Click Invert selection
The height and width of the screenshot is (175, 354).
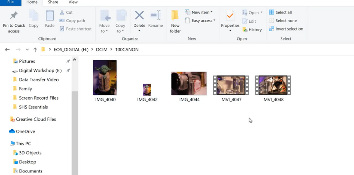point(286,29)
